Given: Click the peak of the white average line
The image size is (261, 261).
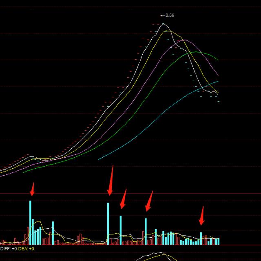Looking at the screenshot, I should [x=163, y=24].
